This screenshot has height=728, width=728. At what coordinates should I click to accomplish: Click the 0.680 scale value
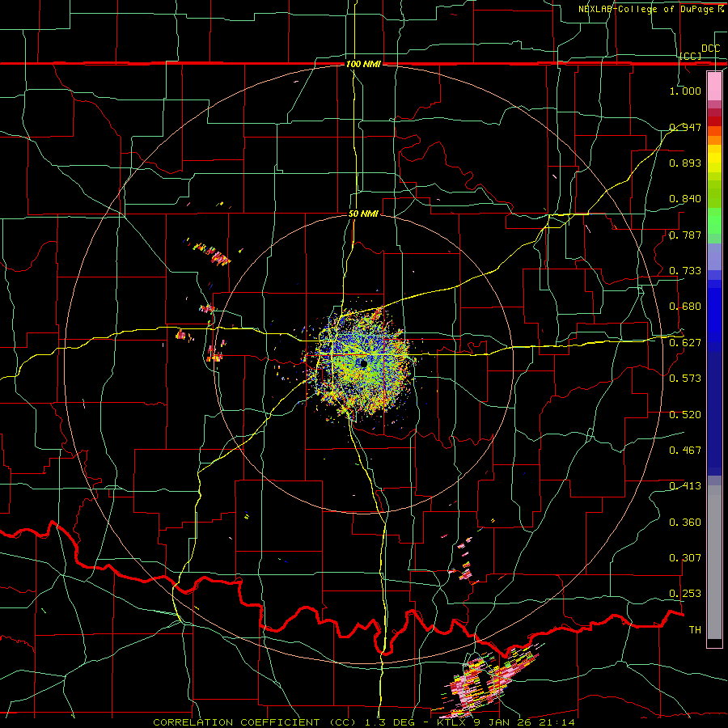(685, 307)
